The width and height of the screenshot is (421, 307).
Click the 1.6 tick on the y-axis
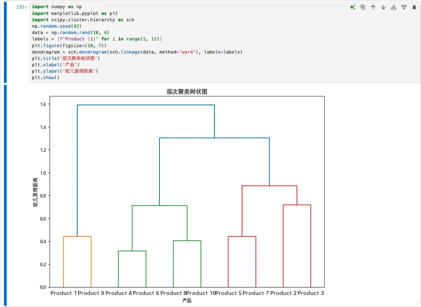(x=43, y=104)
